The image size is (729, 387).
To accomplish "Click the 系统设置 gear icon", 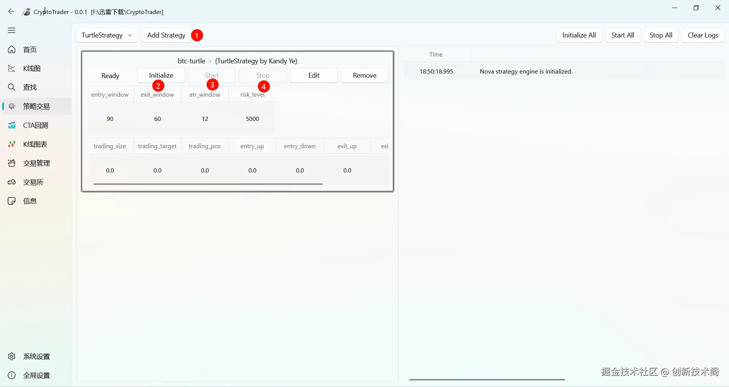I will tap(12, 357).
